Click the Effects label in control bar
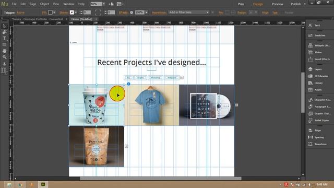 [x=124, y=13]
